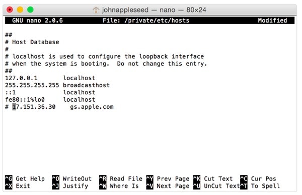Click the '255.255.255.255' IP address

pos(32,85)
